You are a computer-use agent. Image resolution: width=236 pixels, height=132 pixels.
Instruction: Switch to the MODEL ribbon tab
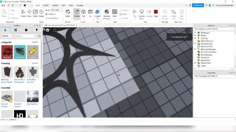click(x=46, y=5)
